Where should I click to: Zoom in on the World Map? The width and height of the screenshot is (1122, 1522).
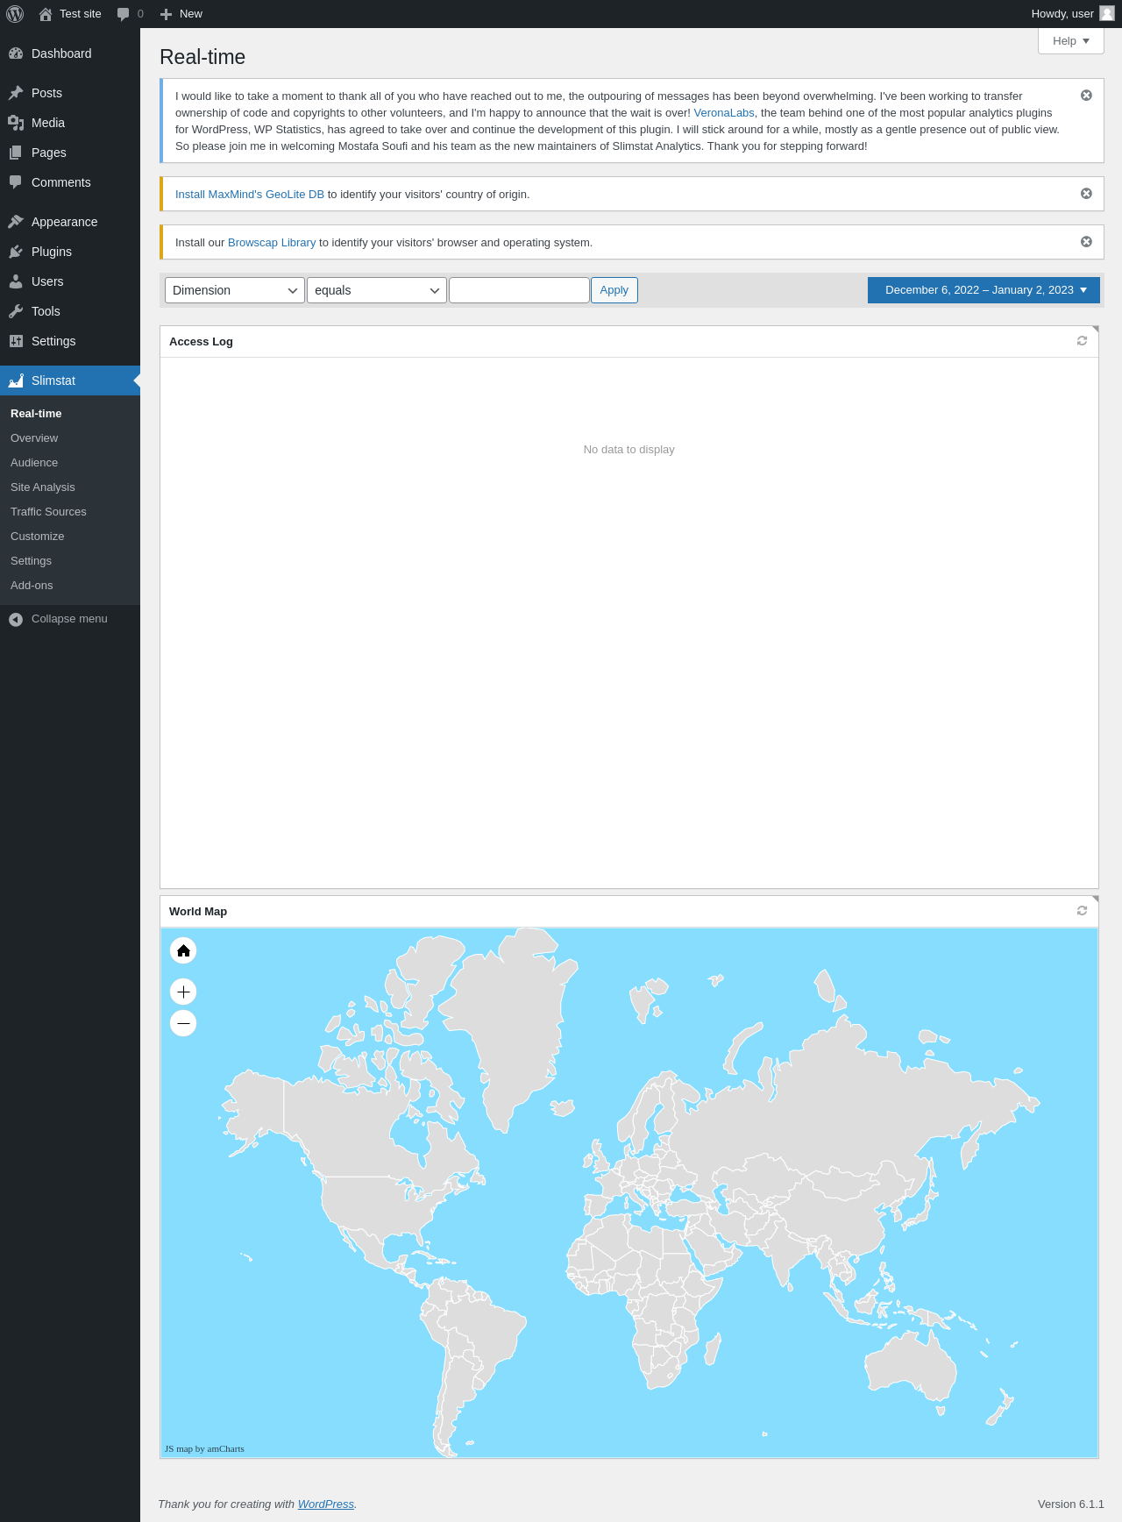pyautogui.click(x=183, y=992)
